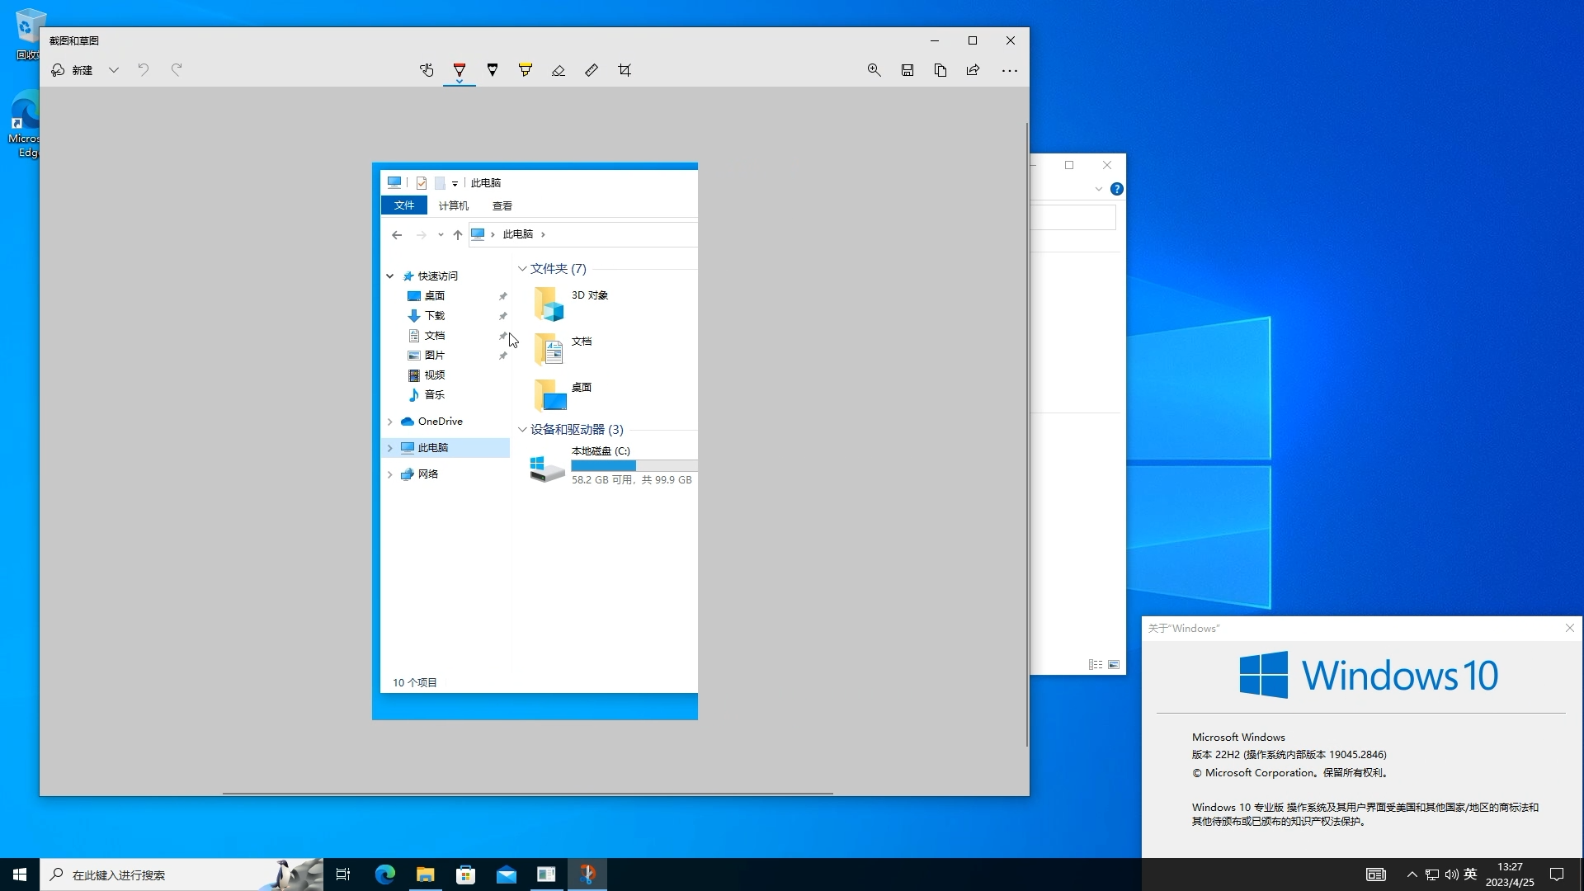Toggle the ruler overlay

(591, 70)
